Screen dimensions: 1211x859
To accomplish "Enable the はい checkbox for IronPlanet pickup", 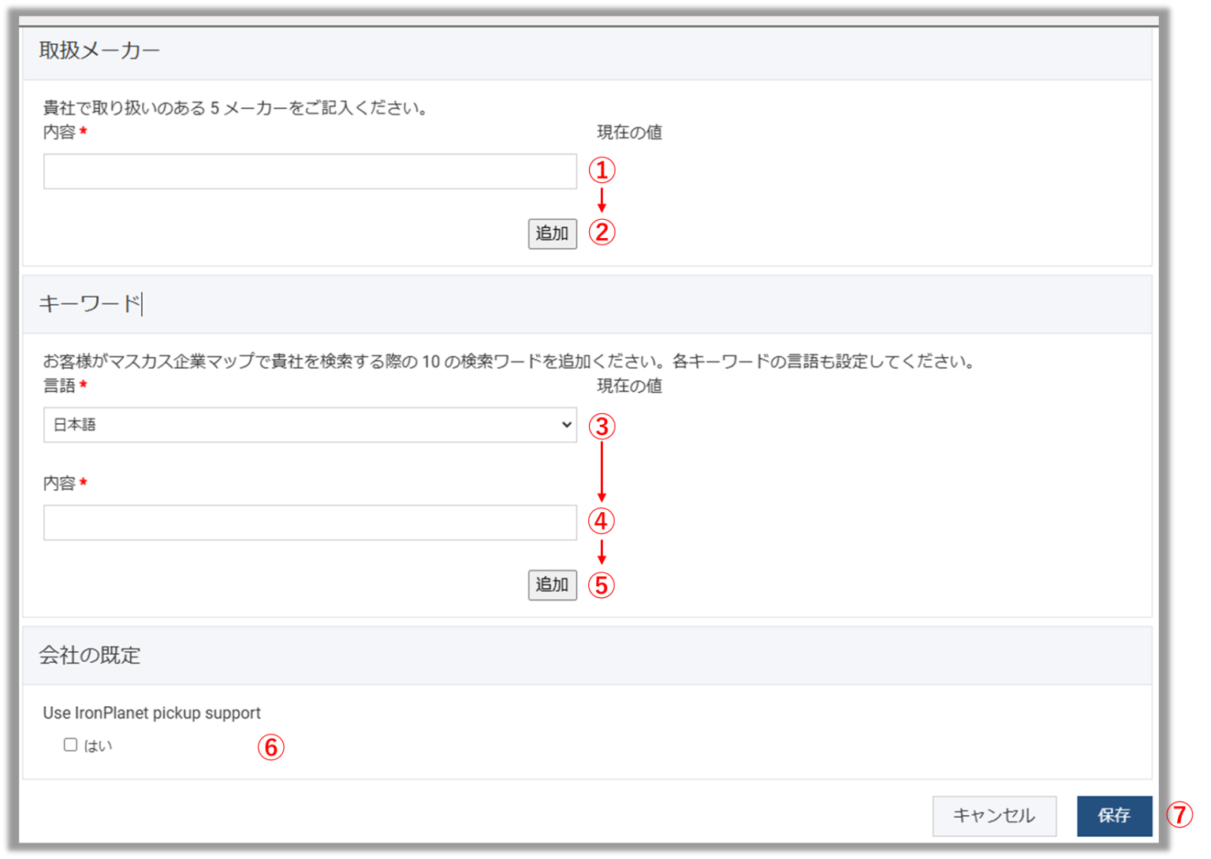I will [x=70, y=745].
